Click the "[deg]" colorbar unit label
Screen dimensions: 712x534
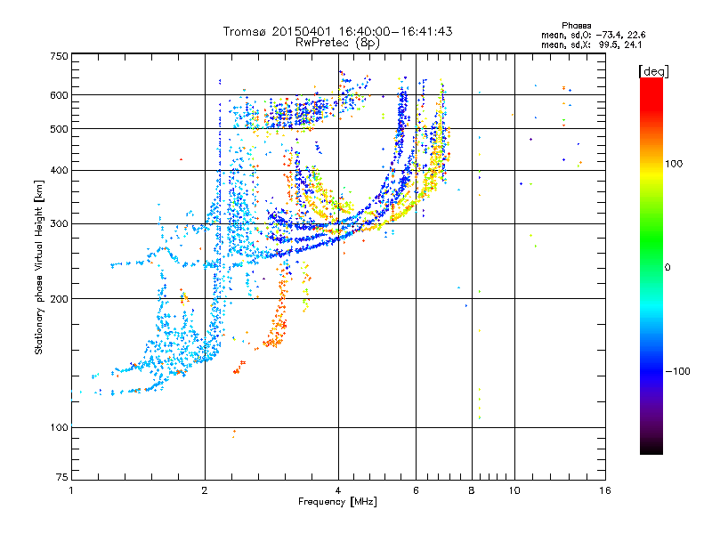(653, 71)
